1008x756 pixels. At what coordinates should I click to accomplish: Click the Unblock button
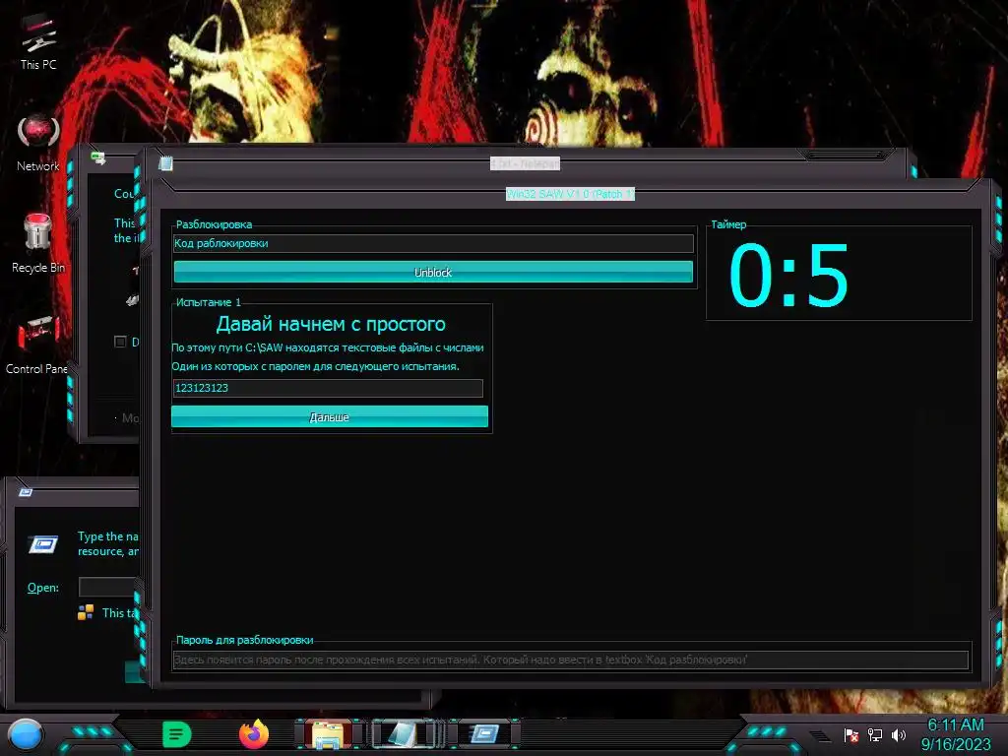[433, 272]
